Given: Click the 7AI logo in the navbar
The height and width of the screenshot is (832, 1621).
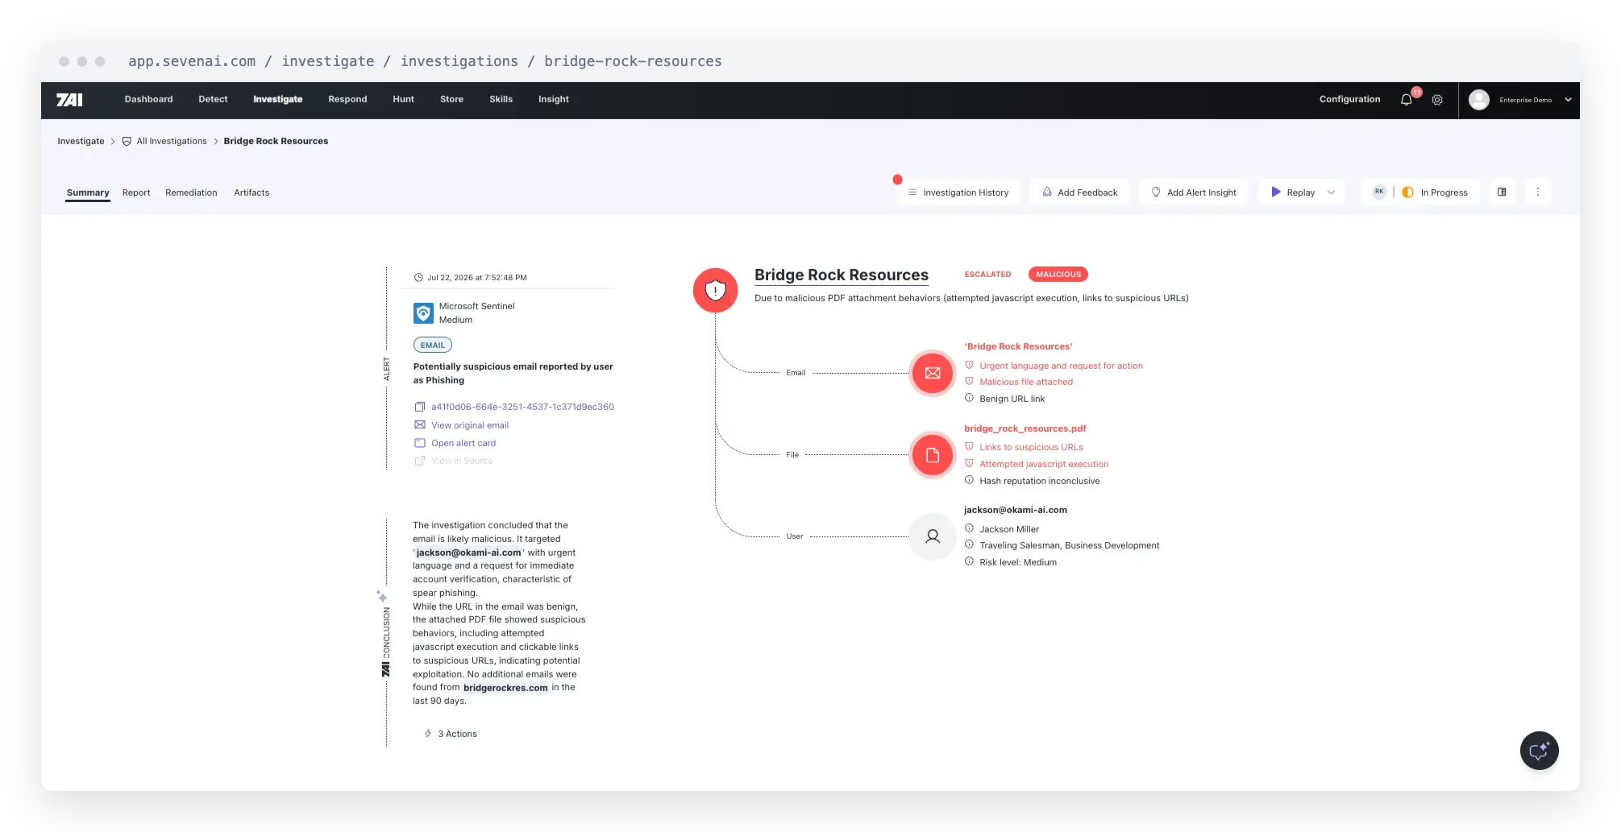Looking at the screenshot, I should pos(69,100).
